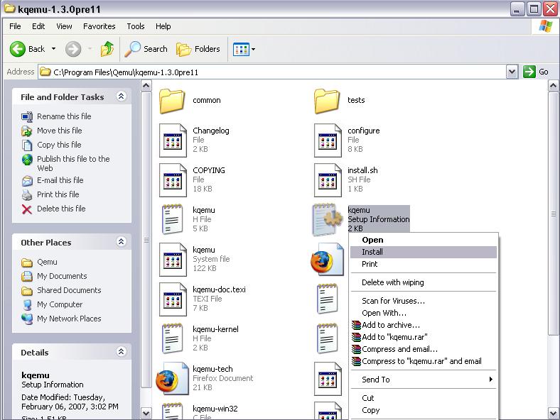Screen dimensions: 560x420
Task: Click the Up folder icon in toolbar
Action: pos(107,49)
